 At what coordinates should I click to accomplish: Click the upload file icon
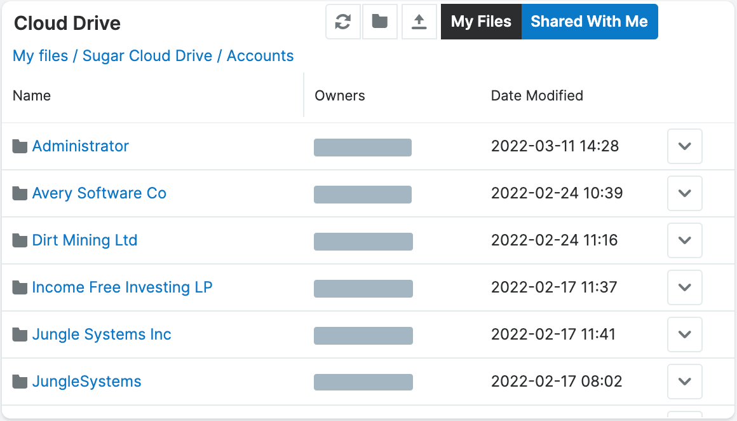[419, 21]
